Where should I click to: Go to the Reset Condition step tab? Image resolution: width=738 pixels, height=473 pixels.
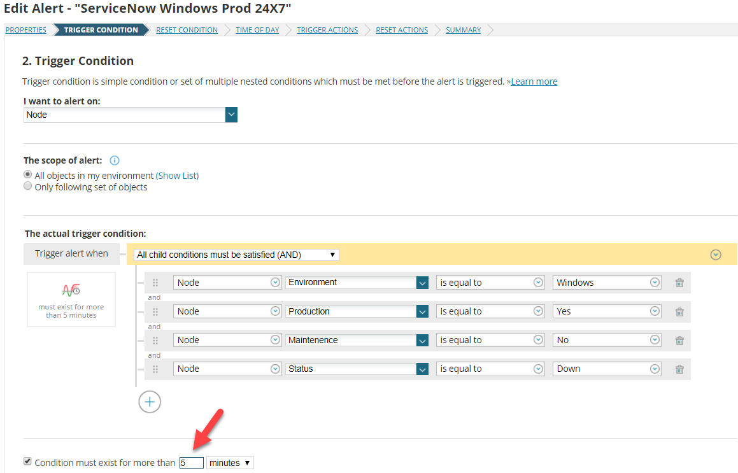coord(187,30)
